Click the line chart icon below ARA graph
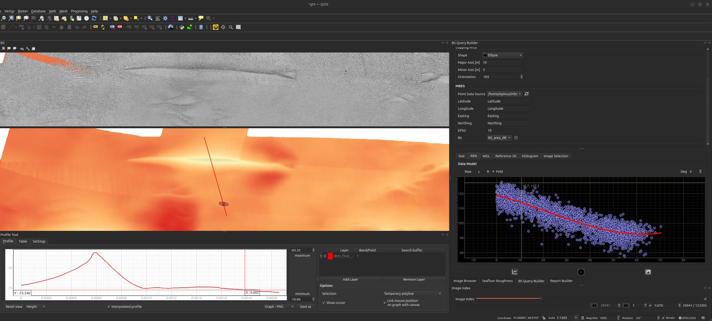 pyautogui.click(x=515, y=272)
